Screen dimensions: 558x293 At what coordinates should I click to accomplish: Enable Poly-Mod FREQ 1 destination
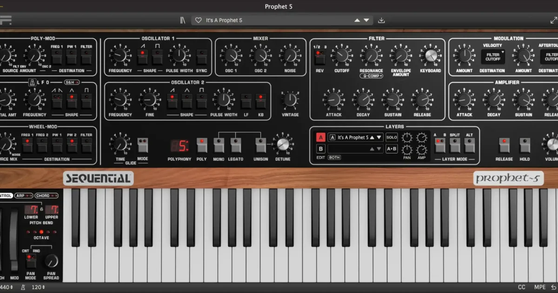click(57, 56)
